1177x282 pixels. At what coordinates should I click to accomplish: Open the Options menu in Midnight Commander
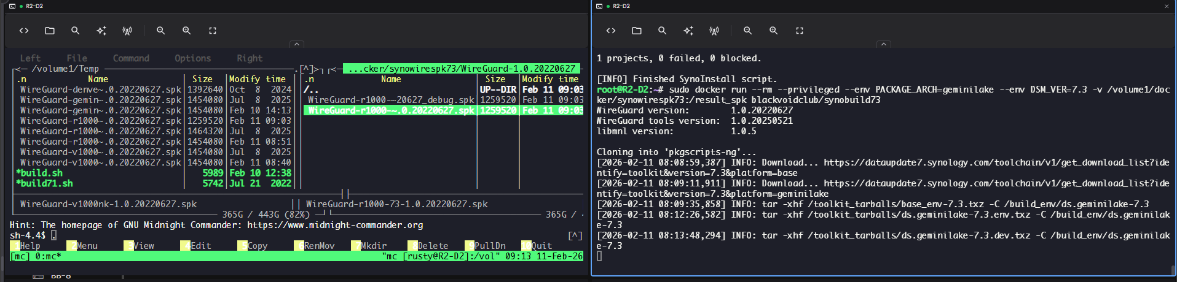192,58
